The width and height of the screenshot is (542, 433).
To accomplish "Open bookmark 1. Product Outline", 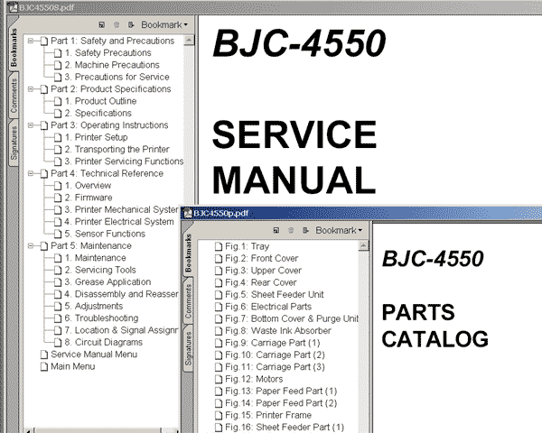I will click(100, 101).
